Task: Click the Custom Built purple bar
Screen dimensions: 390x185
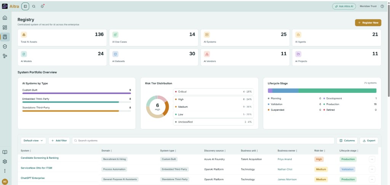Action: pyautogui.click(x=77, y=93)
